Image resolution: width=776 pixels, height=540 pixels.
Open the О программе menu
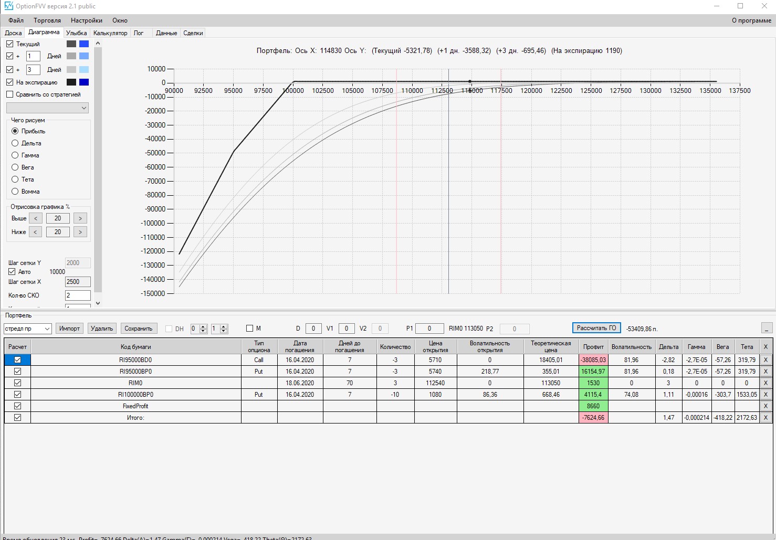751,20
